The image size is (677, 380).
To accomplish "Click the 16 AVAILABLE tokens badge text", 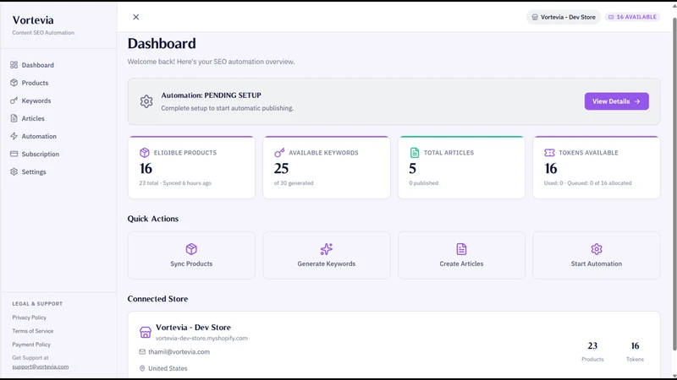I will tap(636, 17).
